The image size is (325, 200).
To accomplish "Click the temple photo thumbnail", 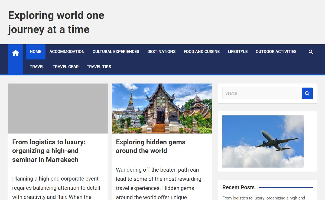I will coord(162,108).
